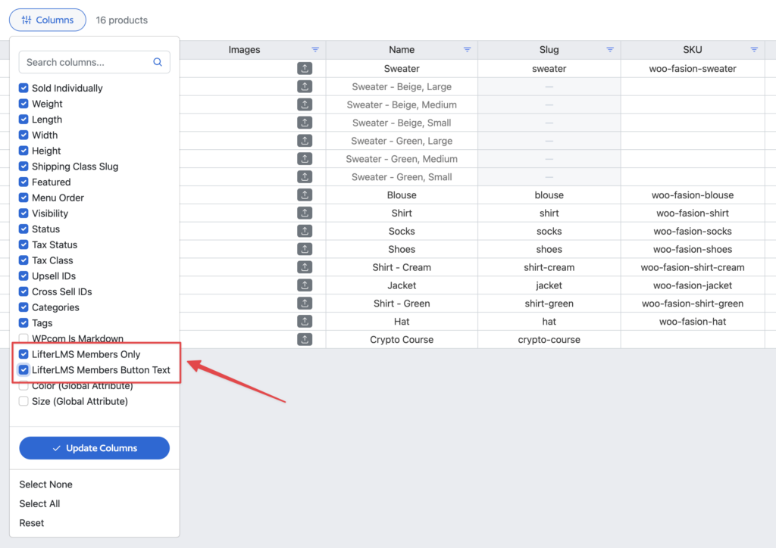Click upload icon in Sweater - Green, Large row
Viewport: 776px width, 548px height.
coord(305,140)
